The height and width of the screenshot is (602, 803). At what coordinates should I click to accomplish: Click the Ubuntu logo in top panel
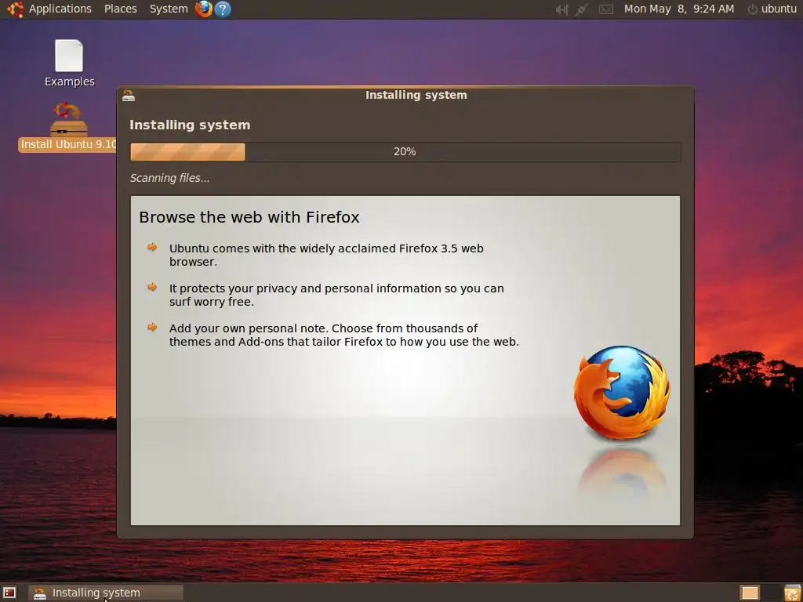point(15,9)
